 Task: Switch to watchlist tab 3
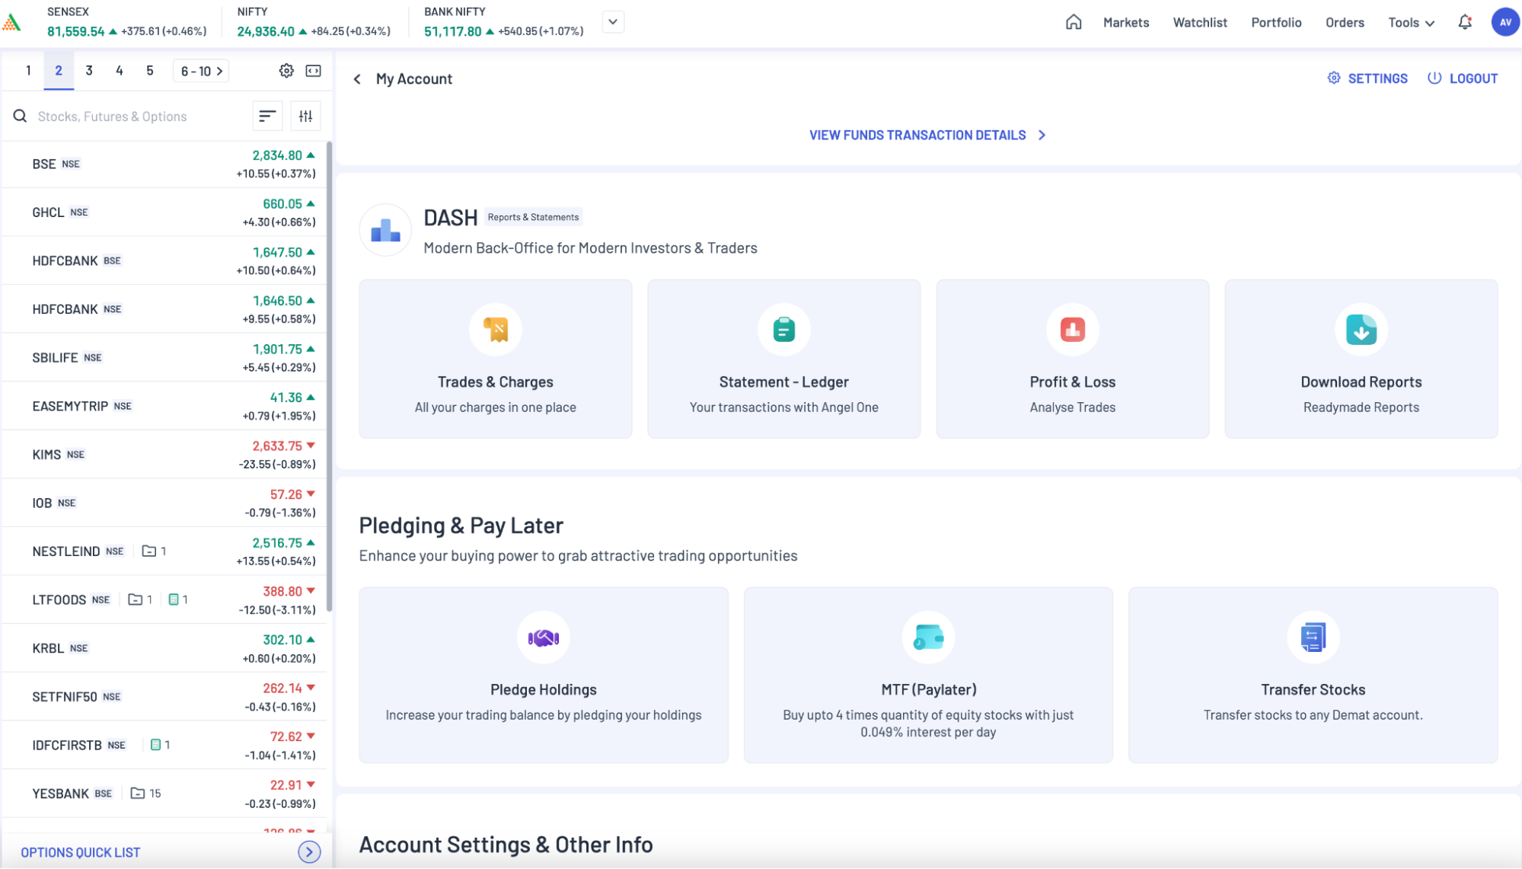click(89, 71)
